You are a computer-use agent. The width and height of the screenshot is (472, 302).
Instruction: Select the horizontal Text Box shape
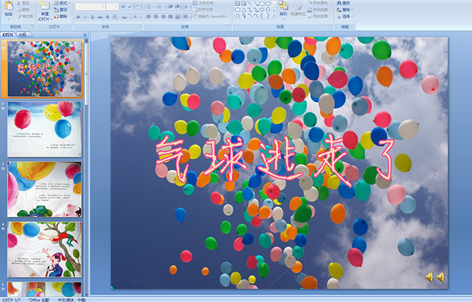click(x=237, y=3)
